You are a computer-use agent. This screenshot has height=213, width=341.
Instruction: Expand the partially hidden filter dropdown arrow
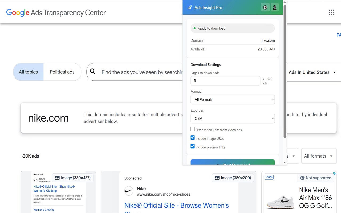tap(294, 156)
